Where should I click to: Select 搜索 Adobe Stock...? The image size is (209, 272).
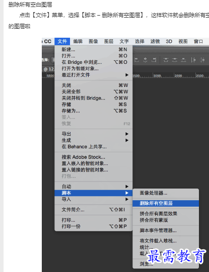tap(94, 157)
